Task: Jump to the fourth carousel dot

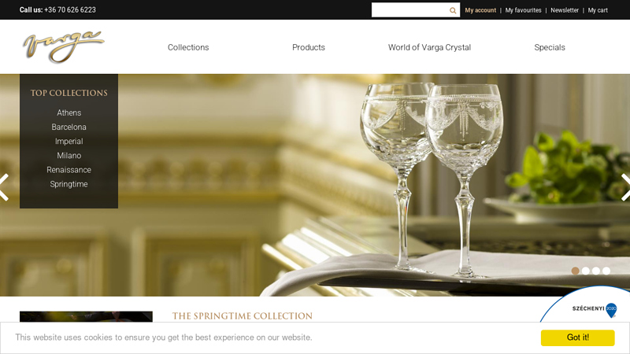Action: point(606,271)
